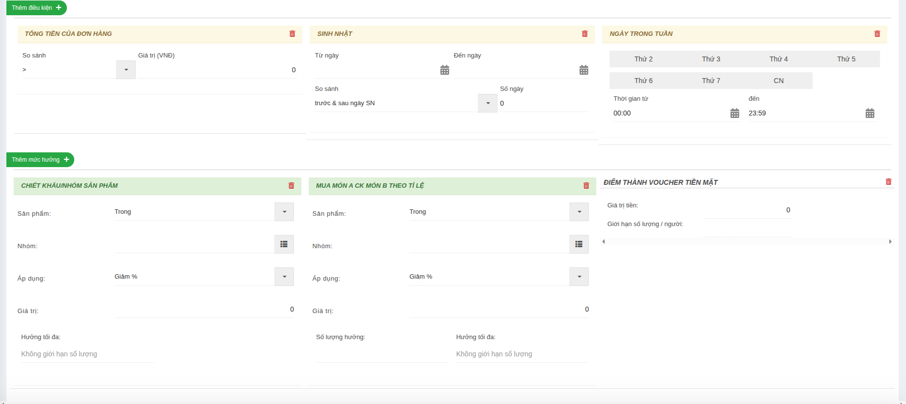This screenshot has height=404, width=906.
Task: Delete the Chiết khấu/nhóm sản phẩm reward
Action: (x=291, y=186)
